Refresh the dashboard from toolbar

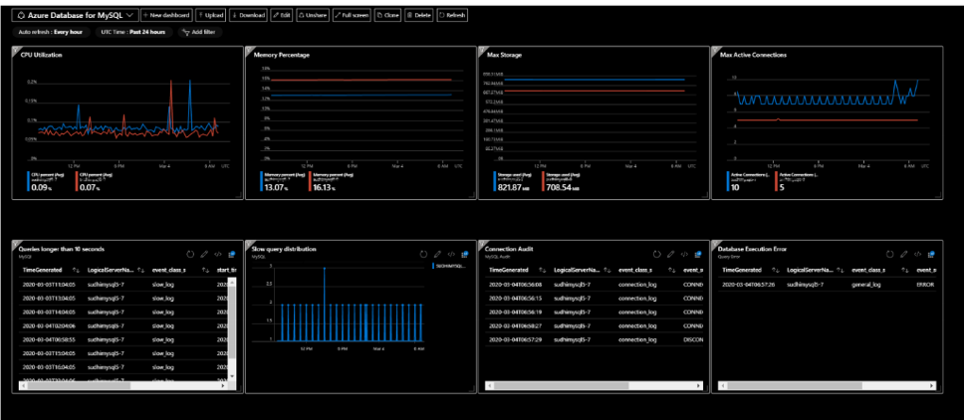(452, 15)
